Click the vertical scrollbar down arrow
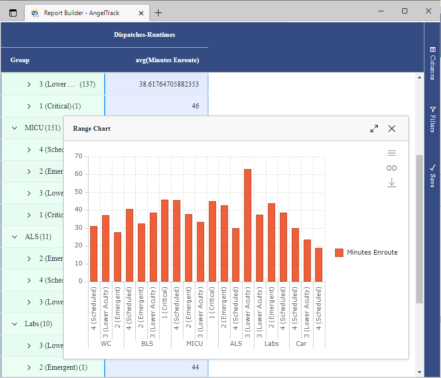Screen dimensions: 441x378 click(x=420, y=372)
